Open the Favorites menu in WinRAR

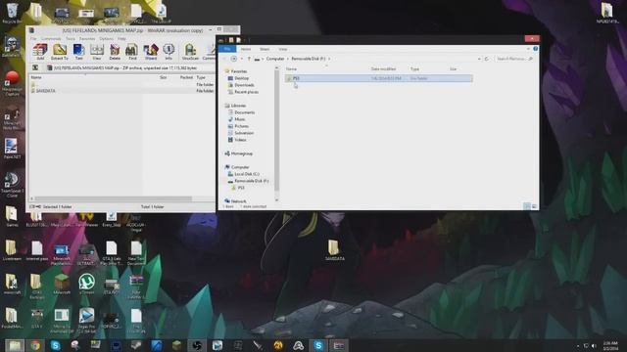coord(87,39)
